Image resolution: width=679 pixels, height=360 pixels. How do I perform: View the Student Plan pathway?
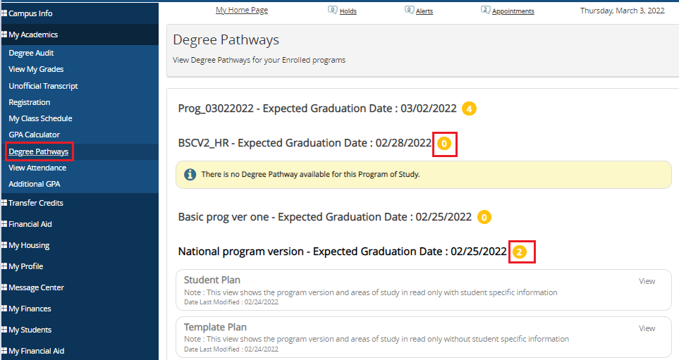coord(647,281)
